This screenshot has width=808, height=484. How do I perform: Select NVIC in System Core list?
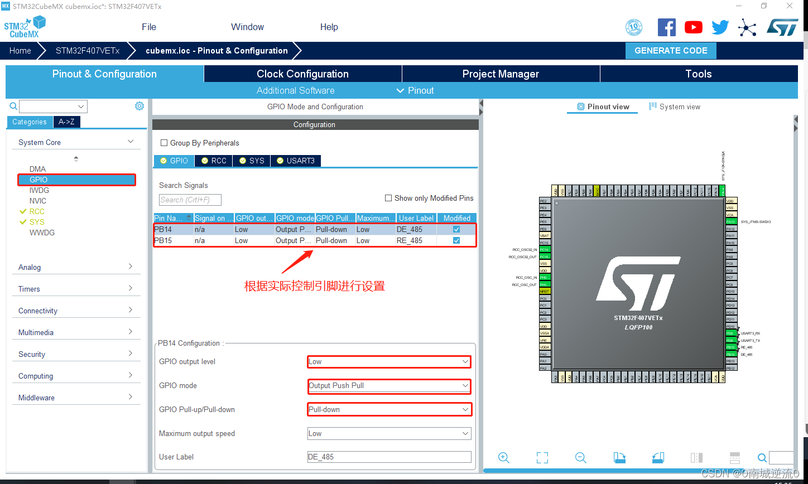coord(38,201)
